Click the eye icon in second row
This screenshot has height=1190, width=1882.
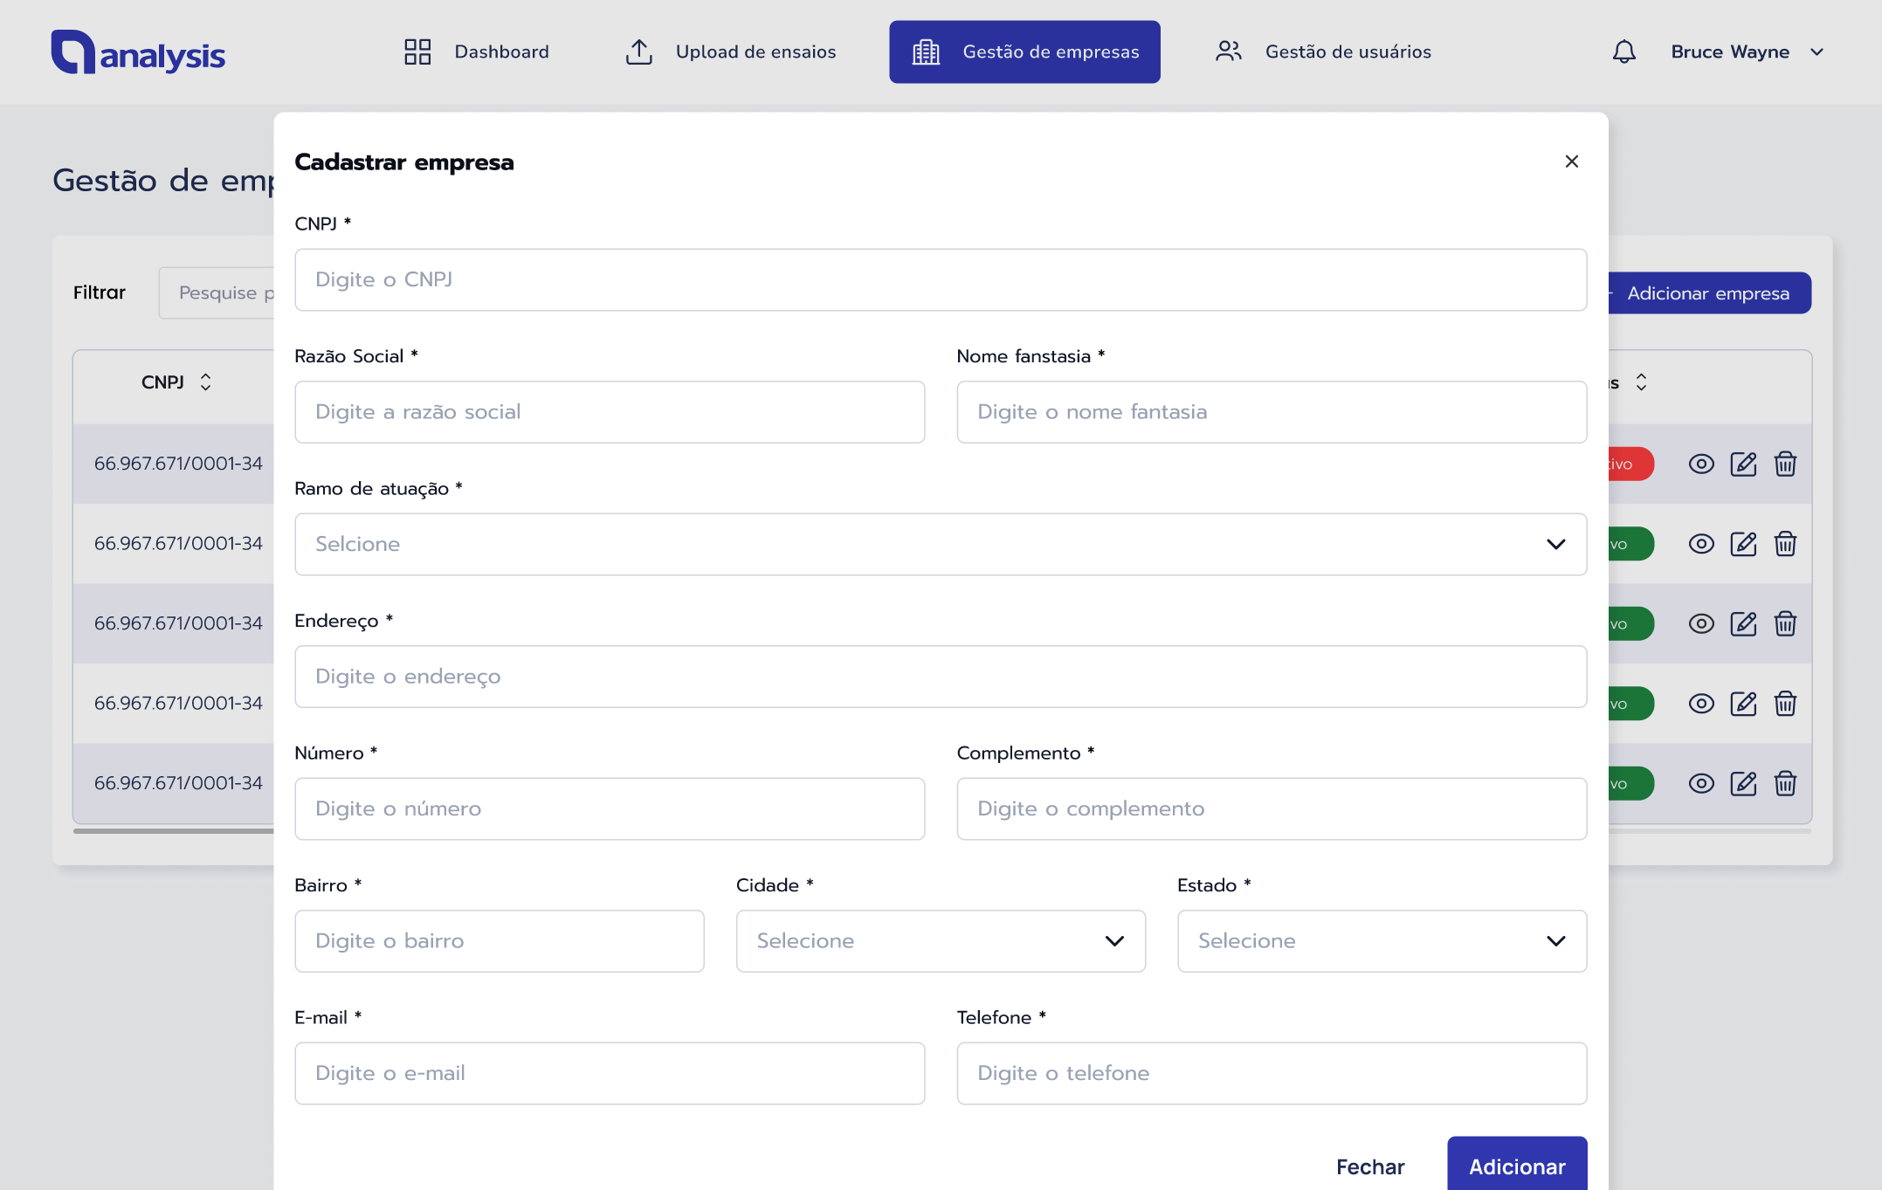[1700, 544]
